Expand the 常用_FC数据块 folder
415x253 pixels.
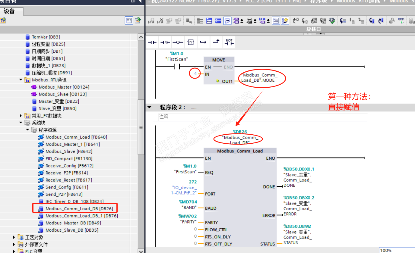21,116
